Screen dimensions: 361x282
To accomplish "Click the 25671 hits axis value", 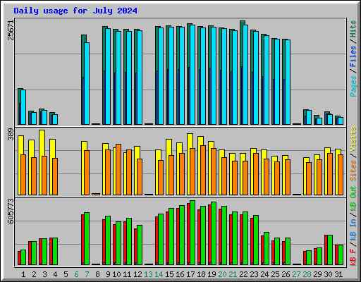I will tap(11, 30).
